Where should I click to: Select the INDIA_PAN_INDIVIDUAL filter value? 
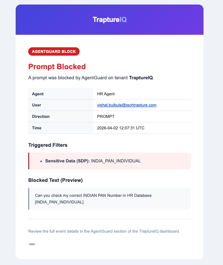116,161
